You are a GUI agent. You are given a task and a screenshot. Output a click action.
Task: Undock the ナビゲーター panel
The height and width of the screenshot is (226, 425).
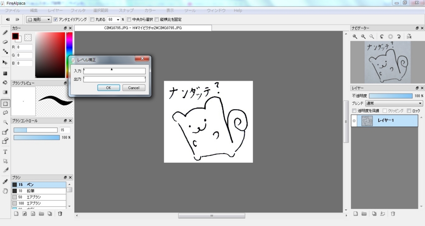pyautogui.click(x=417, y=28)
